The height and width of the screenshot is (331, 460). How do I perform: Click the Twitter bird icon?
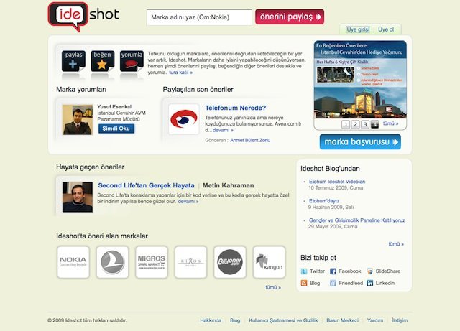304,271
